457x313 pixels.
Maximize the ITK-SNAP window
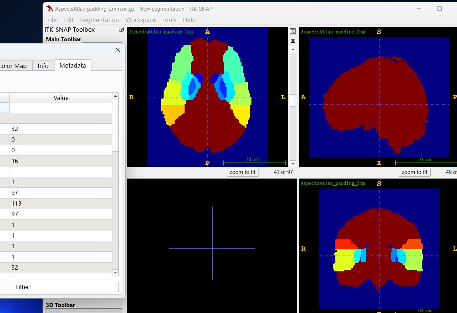pos(440,9)
